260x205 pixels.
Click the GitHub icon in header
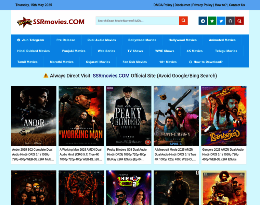(230, 21)
